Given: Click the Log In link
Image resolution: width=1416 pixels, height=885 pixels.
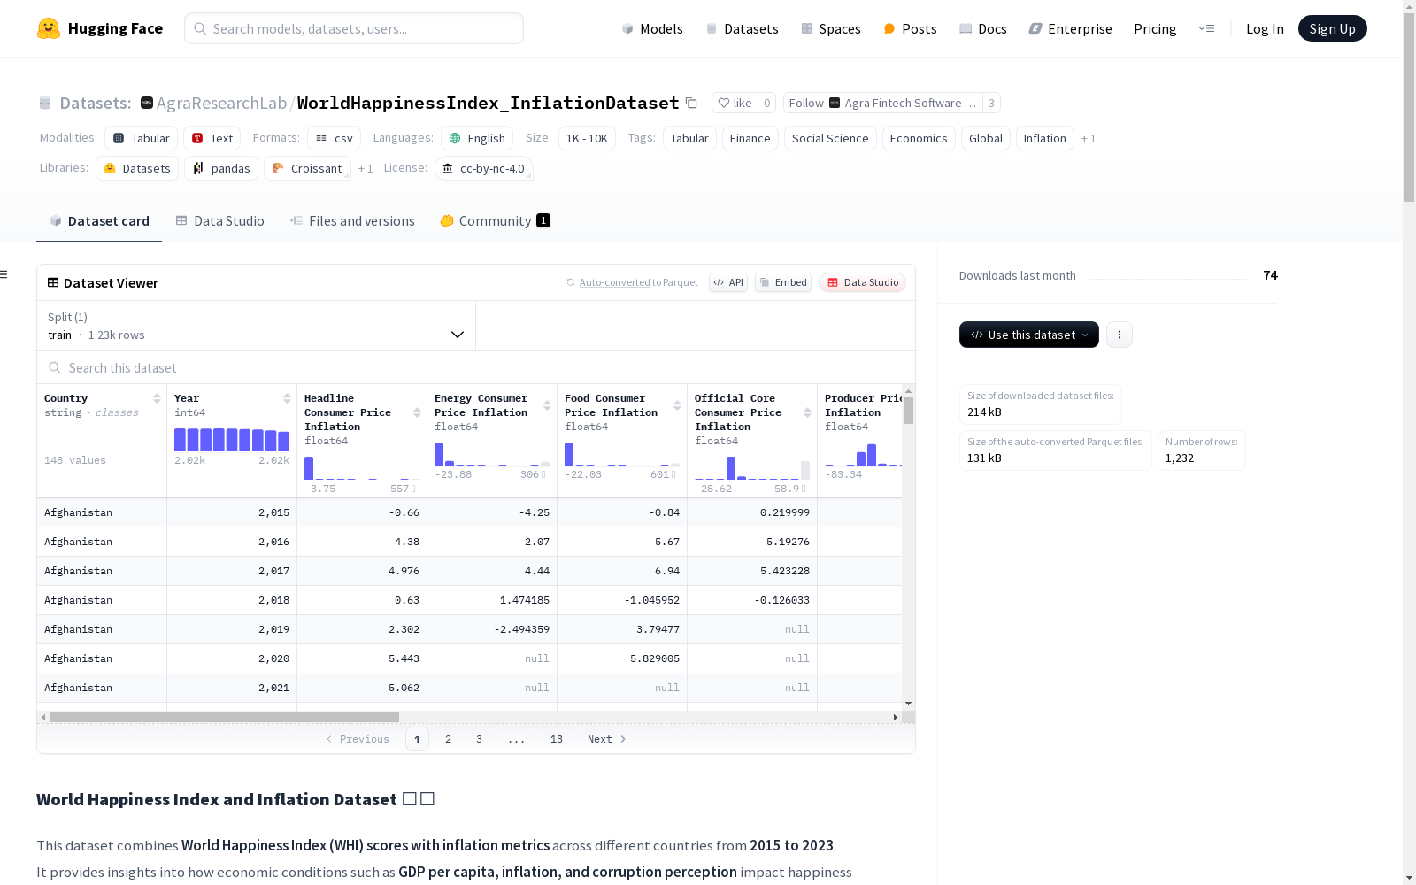Looking at the screenshot, I should pyautogui.click(x=1265, y=28).
